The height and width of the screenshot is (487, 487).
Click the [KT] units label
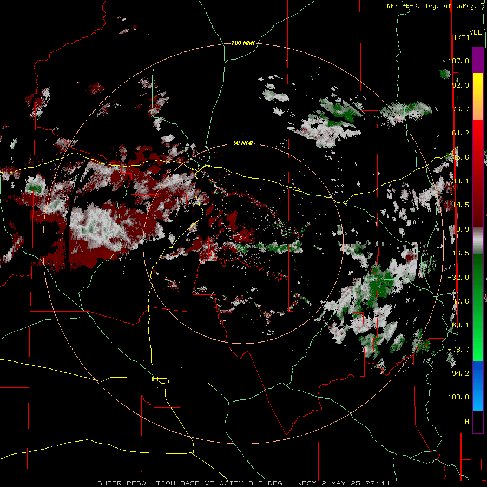(462, 37)
